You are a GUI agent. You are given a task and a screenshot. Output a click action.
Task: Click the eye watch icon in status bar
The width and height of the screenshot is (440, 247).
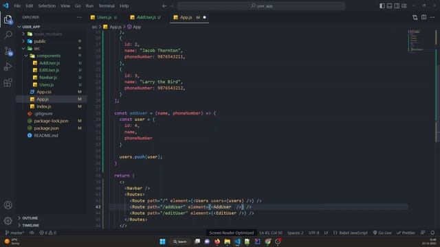(x=32, y=233)
